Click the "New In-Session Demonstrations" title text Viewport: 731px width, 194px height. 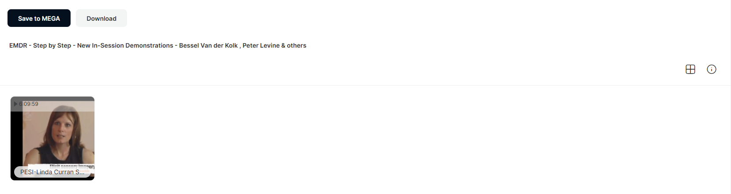[125, 45]
